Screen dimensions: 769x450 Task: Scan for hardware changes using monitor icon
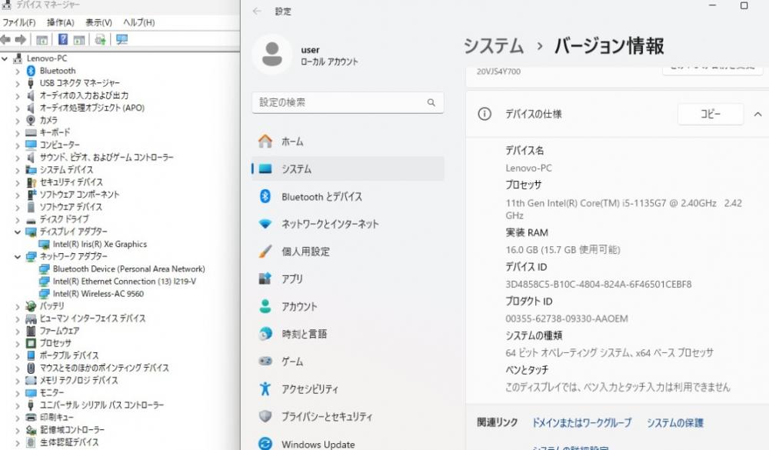(x=122, y=40)
